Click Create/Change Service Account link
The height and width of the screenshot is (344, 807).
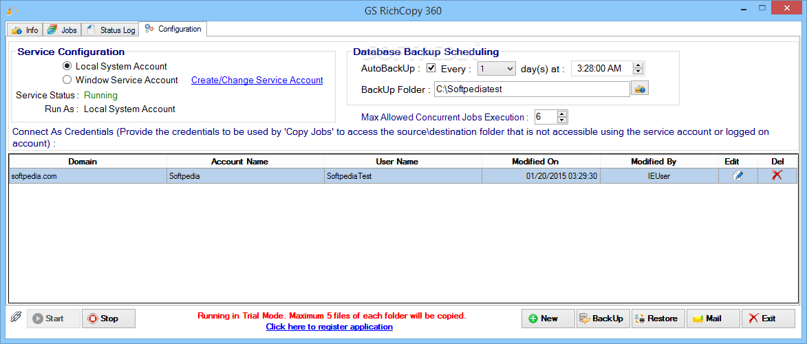(257, 80)
